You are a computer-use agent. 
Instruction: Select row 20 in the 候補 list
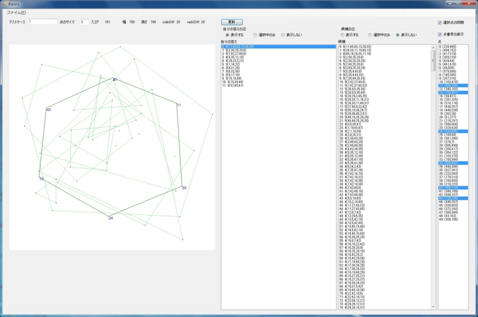pos(385,117)
